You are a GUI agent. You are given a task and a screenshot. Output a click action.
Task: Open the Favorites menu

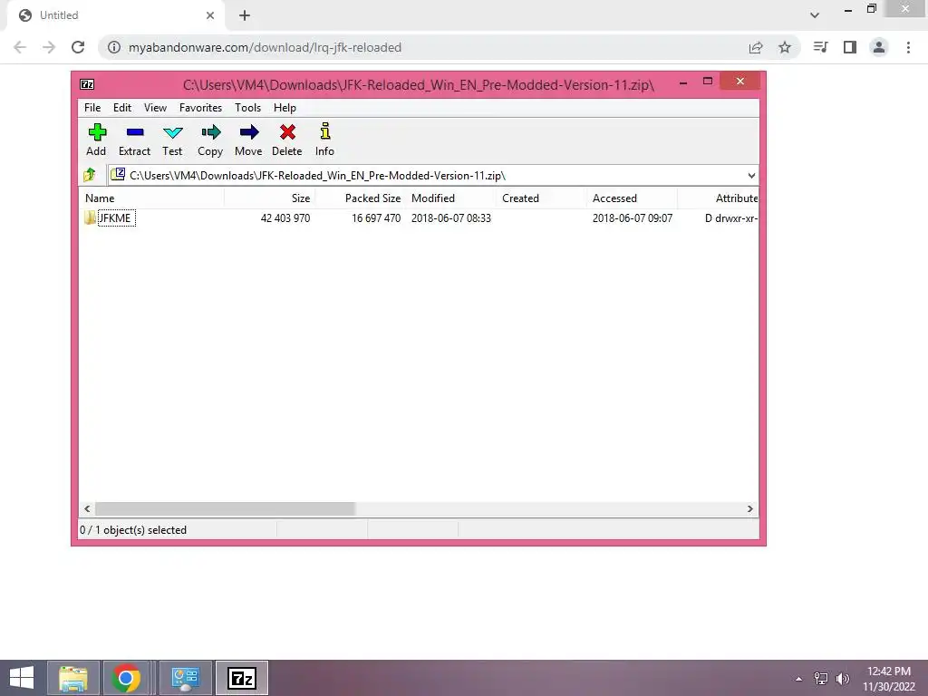coord(200,108)
